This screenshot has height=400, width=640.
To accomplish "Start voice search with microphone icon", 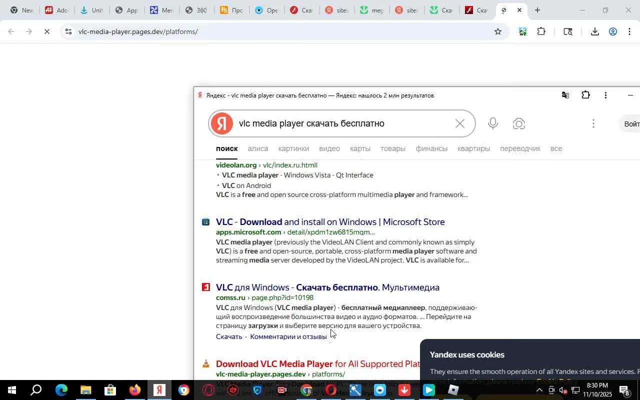I will click(x=493, y=123).
